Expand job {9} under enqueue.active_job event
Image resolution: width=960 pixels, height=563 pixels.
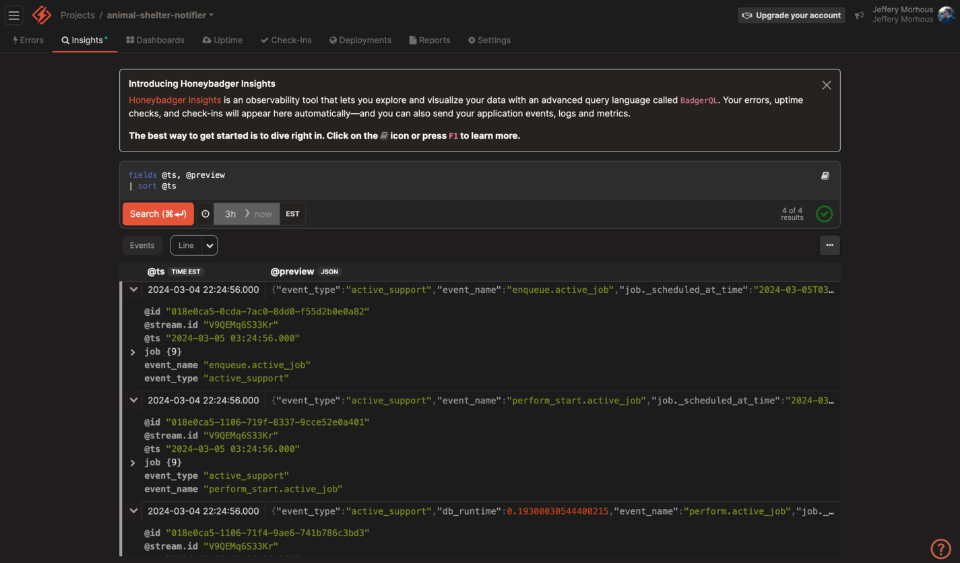(133, 352)
